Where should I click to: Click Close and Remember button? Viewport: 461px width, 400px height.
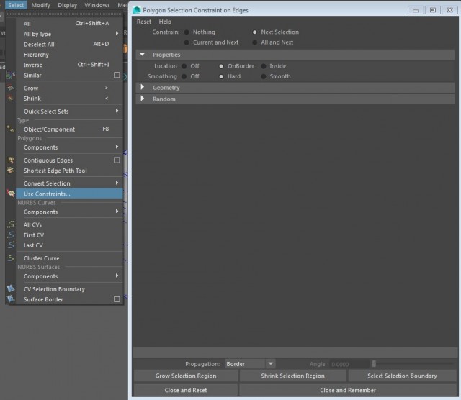[348, 390]
